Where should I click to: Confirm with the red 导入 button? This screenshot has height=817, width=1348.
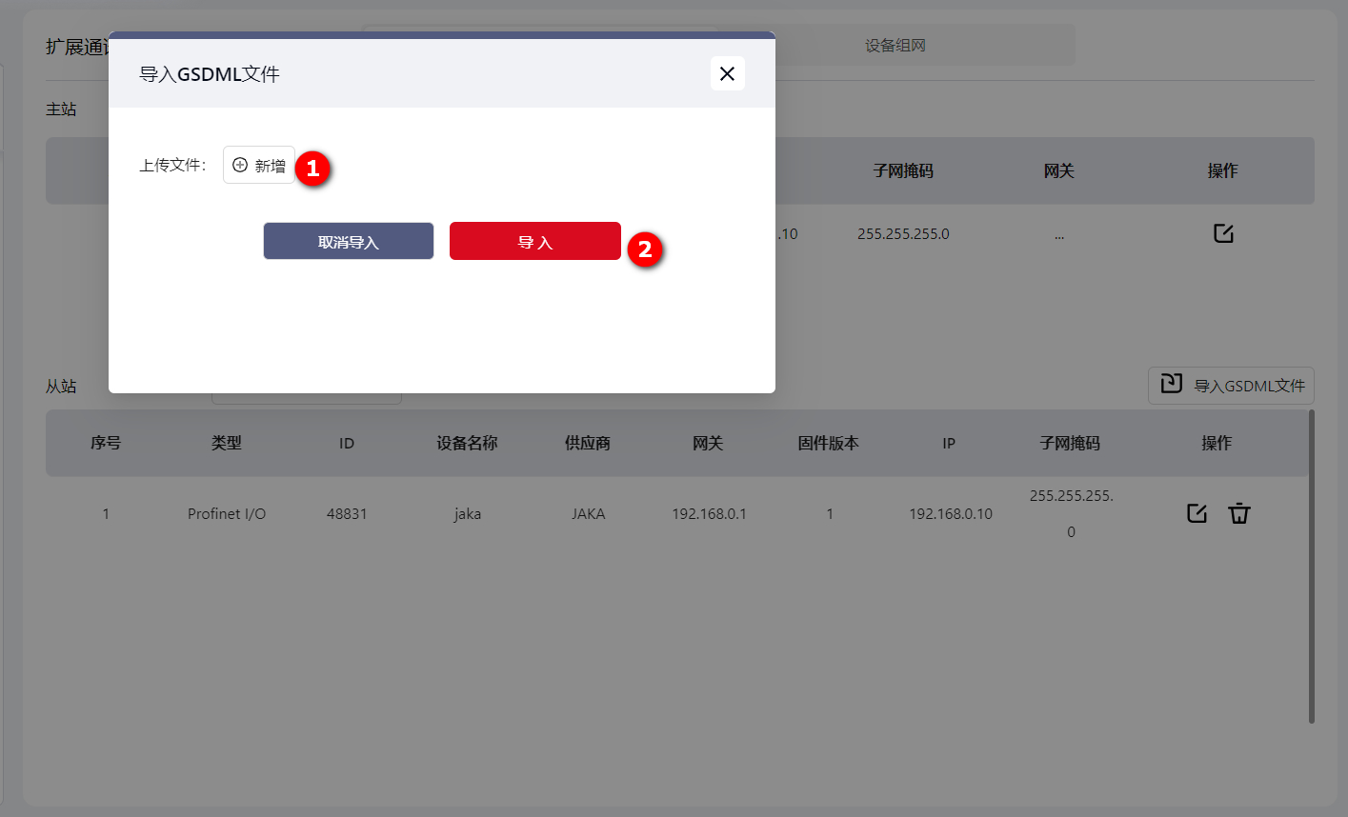tap(534, 242)
